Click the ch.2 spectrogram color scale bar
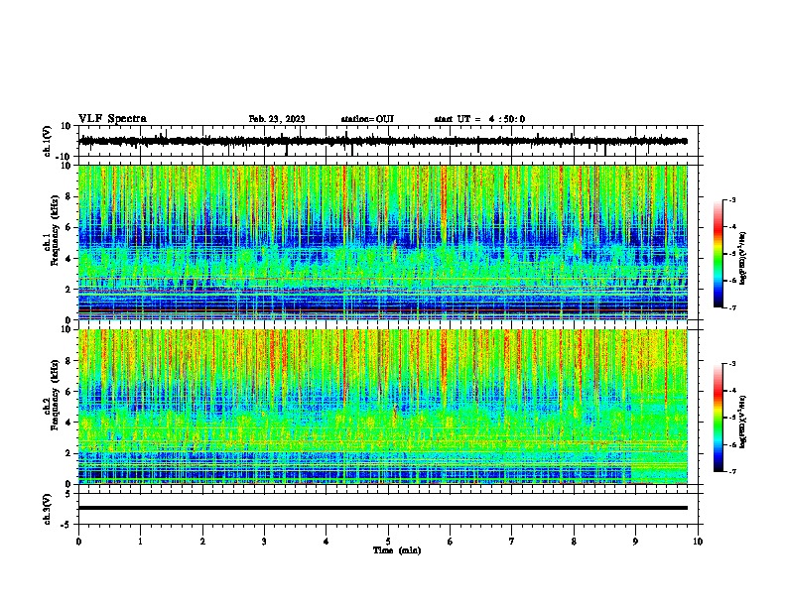This screenshot has height=607, width=786. tap(719, 418)
